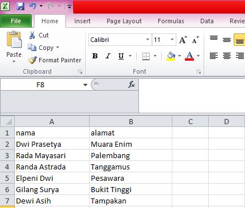Center text horizontally

pos(227,56)
